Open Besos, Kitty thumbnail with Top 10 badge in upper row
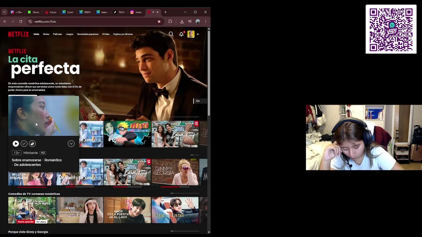The height and width of the screenshot is (237, 422). tap(175, 134)
